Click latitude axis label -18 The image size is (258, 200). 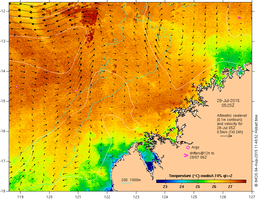pos(3,191)
